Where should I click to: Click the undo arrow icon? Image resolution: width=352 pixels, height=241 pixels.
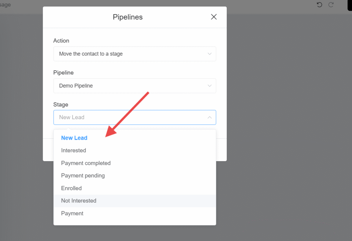319,5
